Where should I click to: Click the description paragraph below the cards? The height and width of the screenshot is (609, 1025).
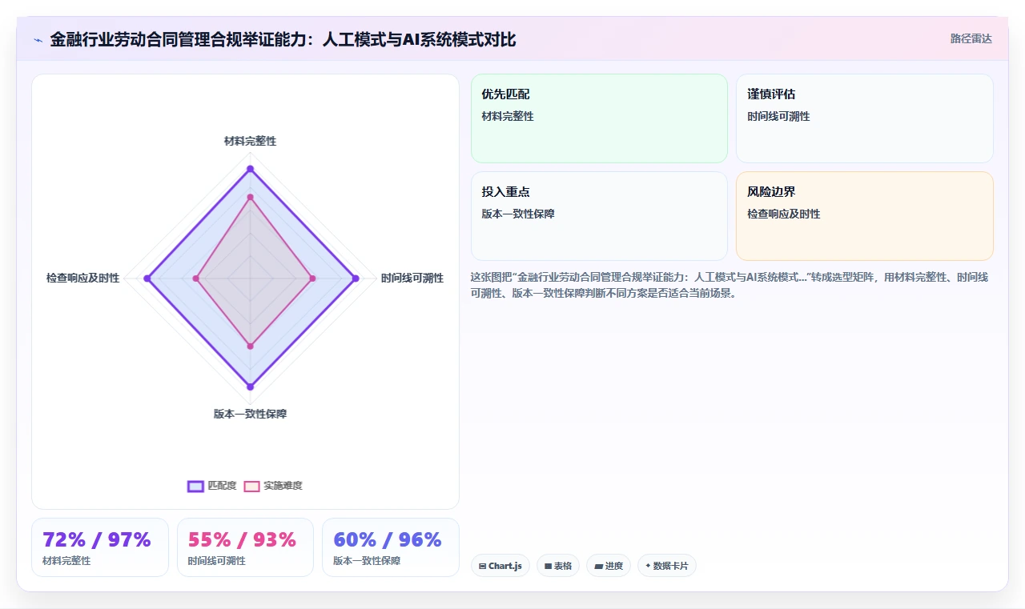coord(730,285)
